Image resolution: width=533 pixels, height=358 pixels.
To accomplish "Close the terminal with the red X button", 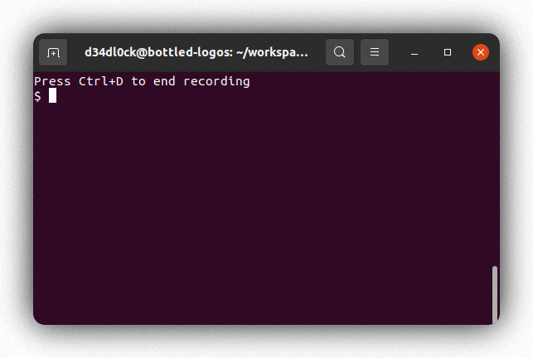I will coord(481,52).
